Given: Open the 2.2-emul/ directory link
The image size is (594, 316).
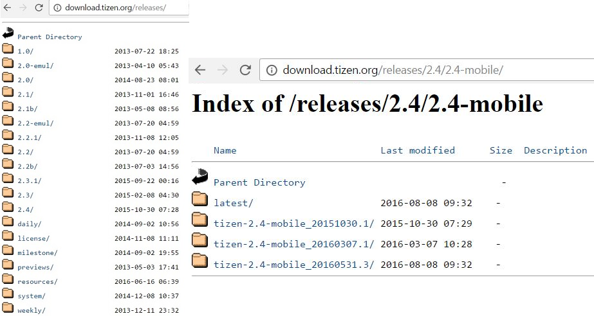Looking at the screenshot, I should [35, 123].
